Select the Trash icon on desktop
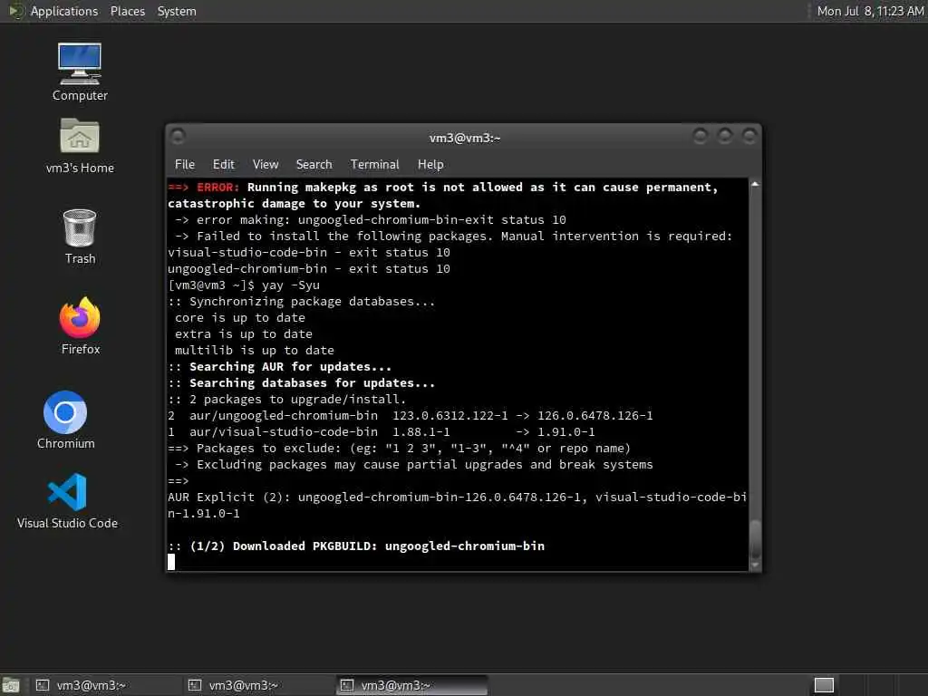This screenshot has width=928, height=696. click(80, 237)
